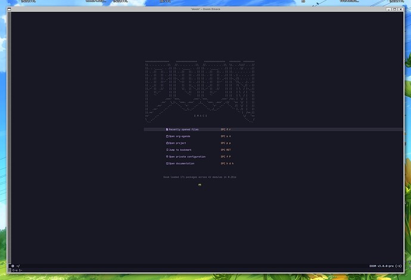Click the Jump to bookmark icon
Image resolution: width=411 pixels, height=280 pixels.
tap(167, 150)
